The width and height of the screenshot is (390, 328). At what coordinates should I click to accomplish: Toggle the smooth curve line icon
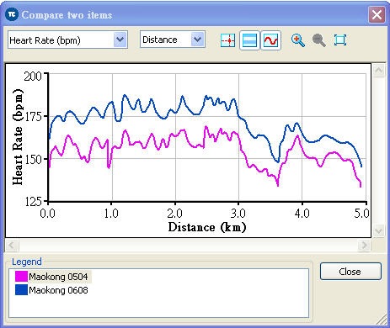pyautogui.click(x=270, y=40)
